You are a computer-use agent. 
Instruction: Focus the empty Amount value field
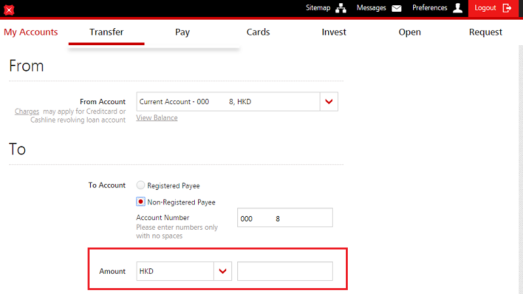[x=285, y=271]
